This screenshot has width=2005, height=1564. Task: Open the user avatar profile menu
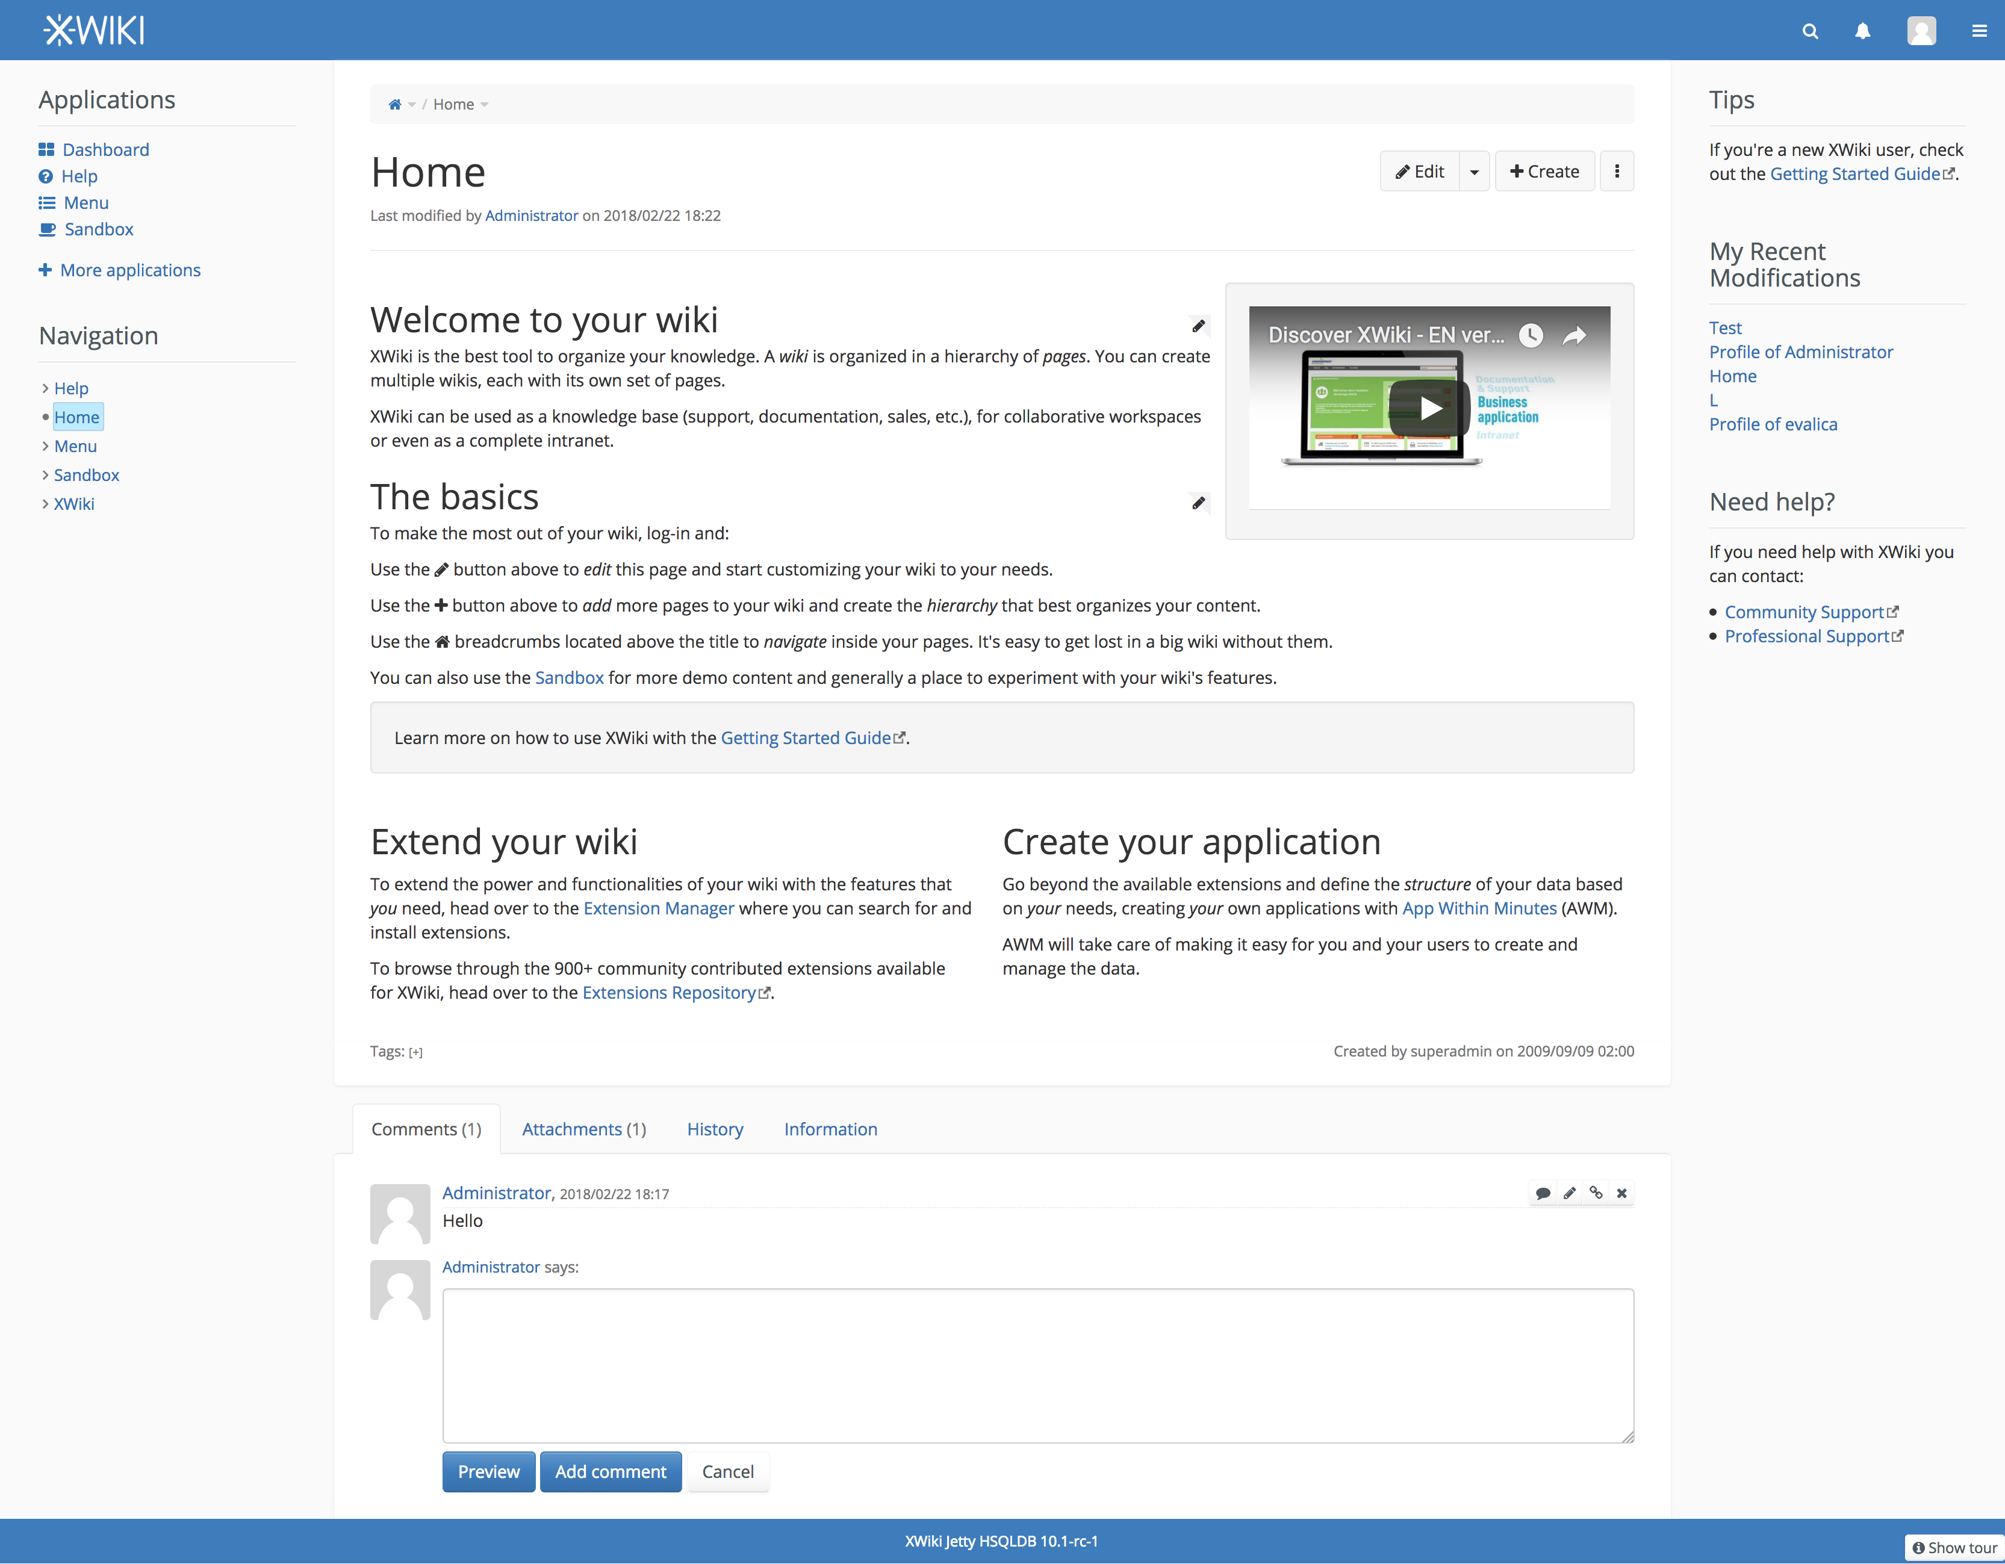coord(1921,30)
